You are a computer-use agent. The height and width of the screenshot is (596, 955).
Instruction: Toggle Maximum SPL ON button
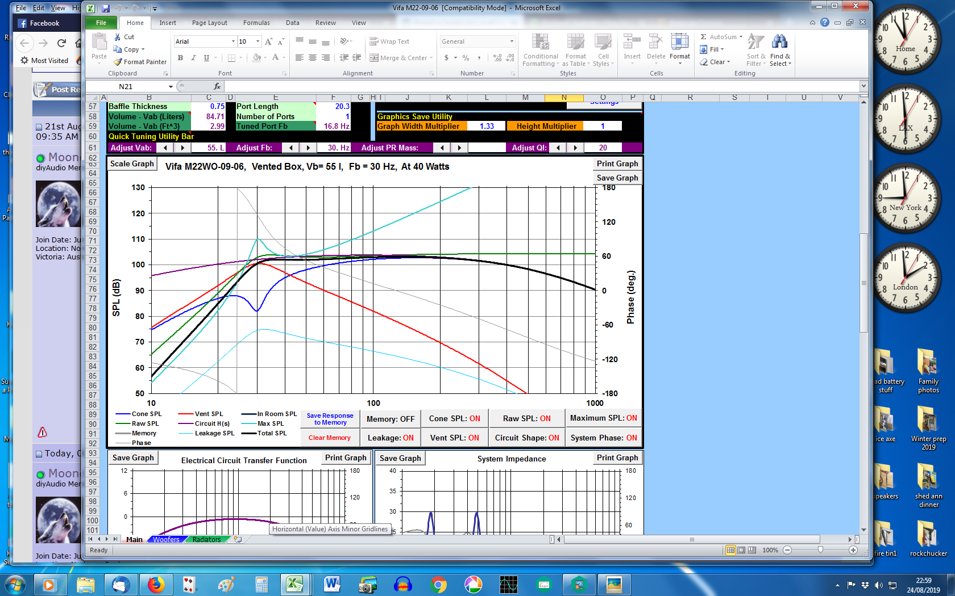click(x=604, y=418)
